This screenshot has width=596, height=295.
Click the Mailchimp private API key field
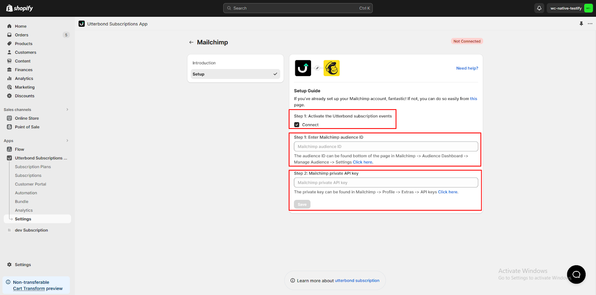click(x=386, y=182)
